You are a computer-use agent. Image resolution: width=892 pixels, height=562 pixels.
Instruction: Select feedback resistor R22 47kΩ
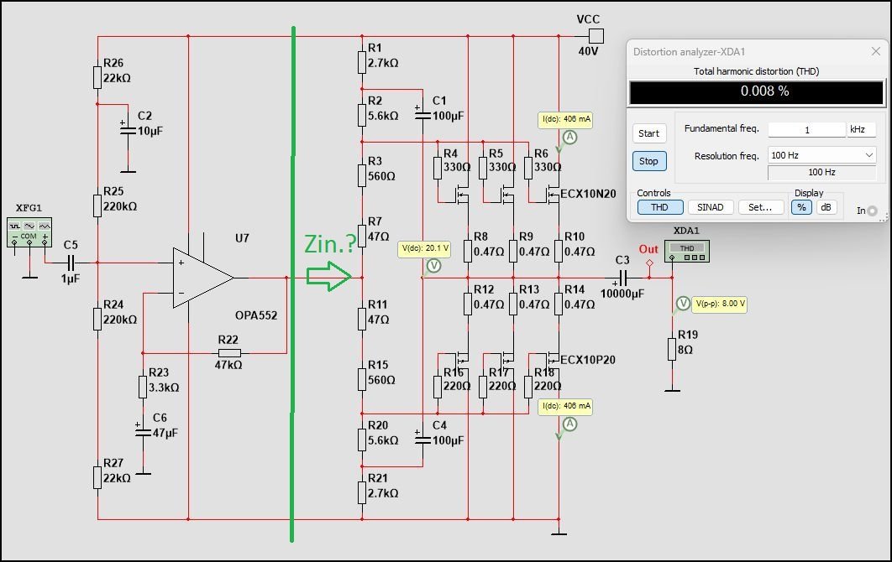[230, 353]
